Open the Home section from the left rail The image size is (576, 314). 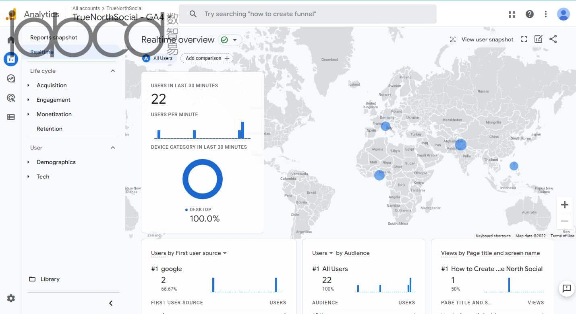11,40
